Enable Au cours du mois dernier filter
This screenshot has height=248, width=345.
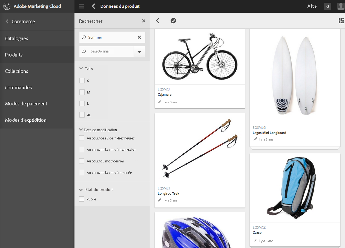[82, 161]
